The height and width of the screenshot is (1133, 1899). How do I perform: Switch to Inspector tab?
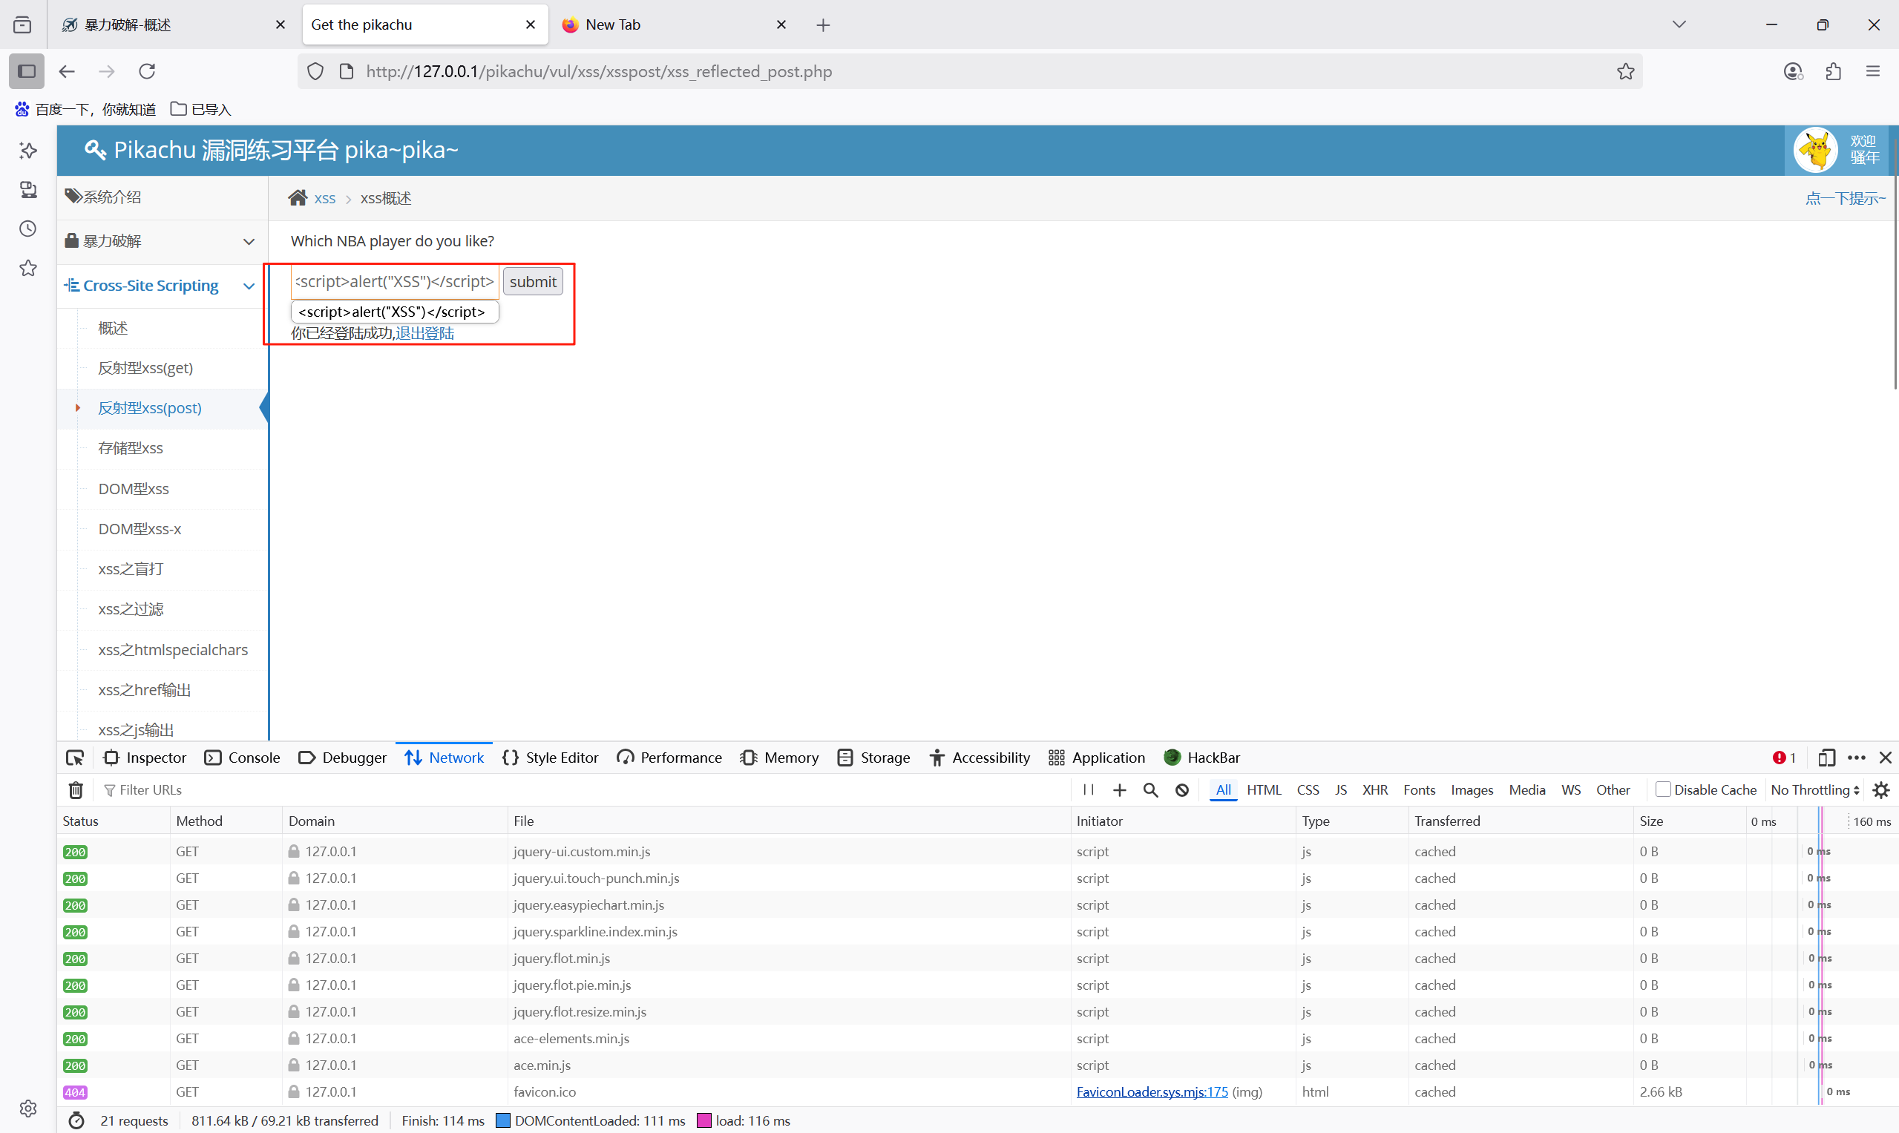[x=145, y=758]
